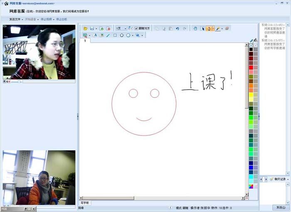291x212 pixels.
Task: Select the Polygon shape tool
Action: click(x=122, y=35)
